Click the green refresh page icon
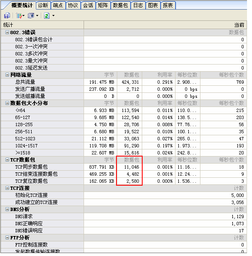Image resolution: width=252 pixels, height=256 pixels. tap(47, 16)
